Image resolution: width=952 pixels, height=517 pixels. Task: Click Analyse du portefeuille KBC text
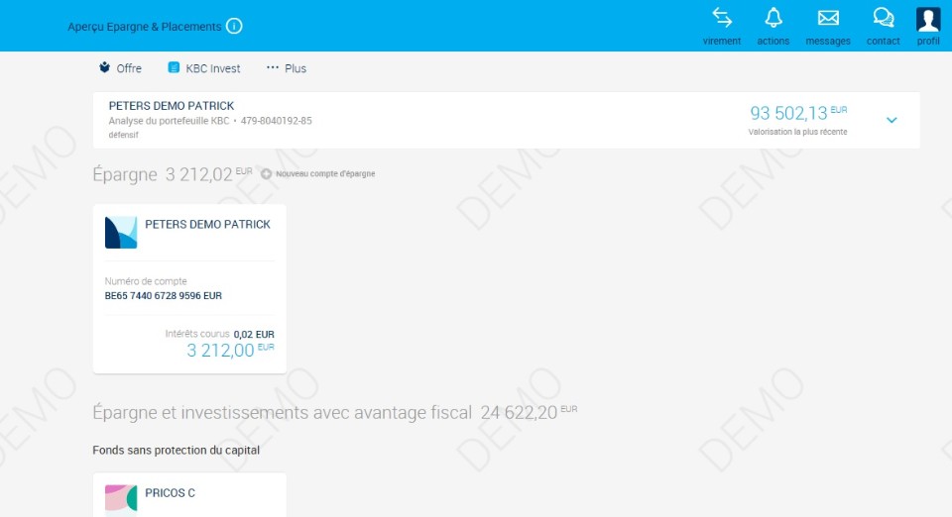[x=169, y=121]
